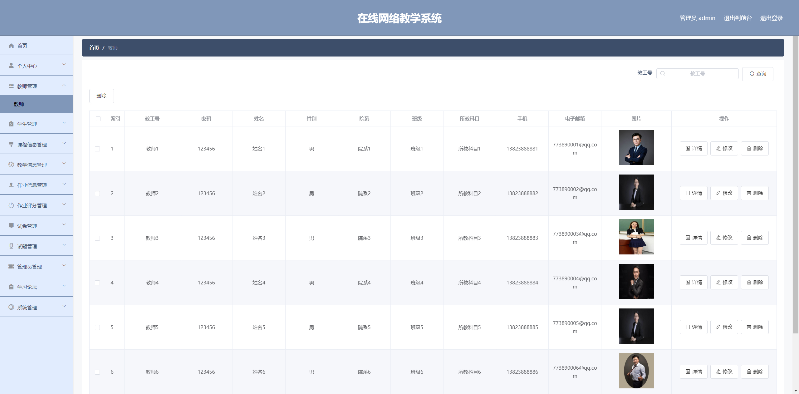799x394 pixels.
Task: Click the icon beside 系统管理
Action: [x=11, y=307]
